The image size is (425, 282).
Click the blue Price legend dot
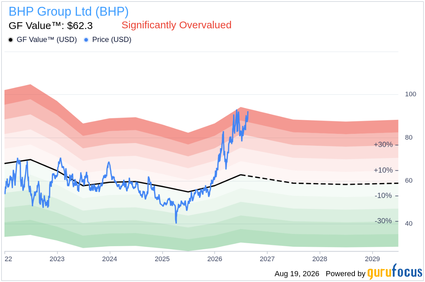pyautogui.click(x=86, y=40)
